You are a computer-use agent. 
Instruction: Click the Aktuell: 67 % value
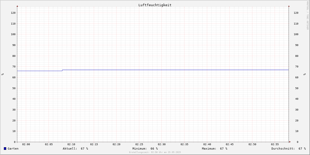click(x=75, y=149)
